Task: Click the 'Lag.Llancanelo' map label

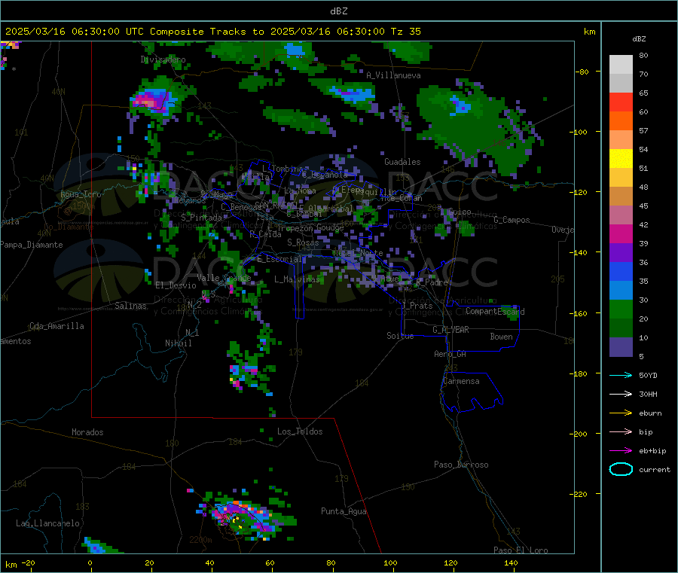Action: click(47, 523)
